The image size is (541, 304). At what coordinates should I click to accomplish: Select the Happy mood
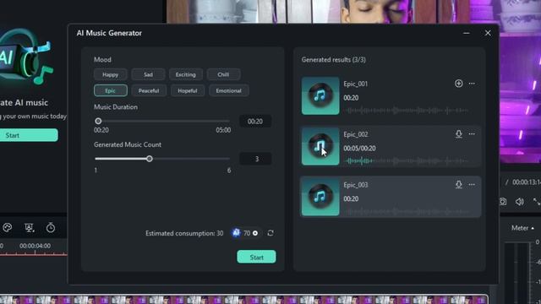[111, 74]
